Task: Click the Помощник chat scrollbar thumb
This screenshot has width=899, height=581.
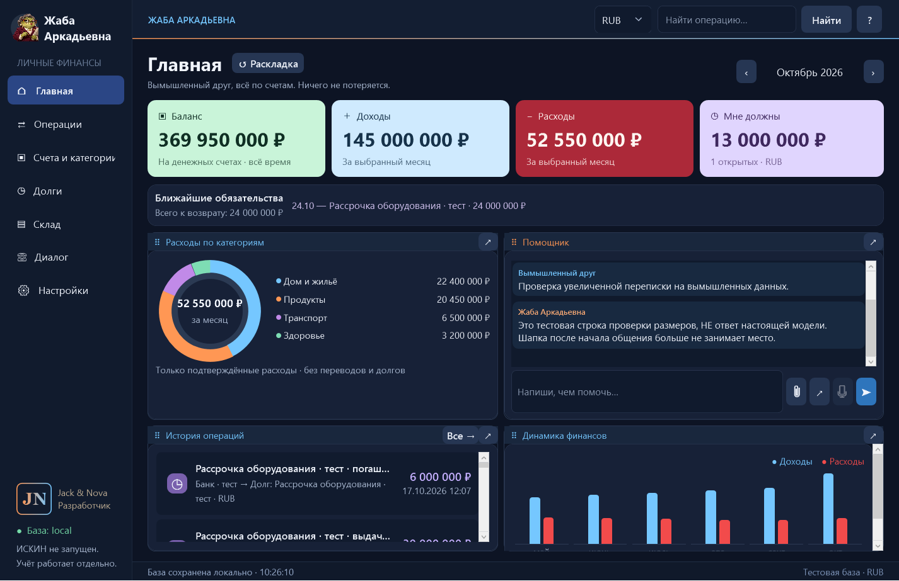Action: coord(871,327)
